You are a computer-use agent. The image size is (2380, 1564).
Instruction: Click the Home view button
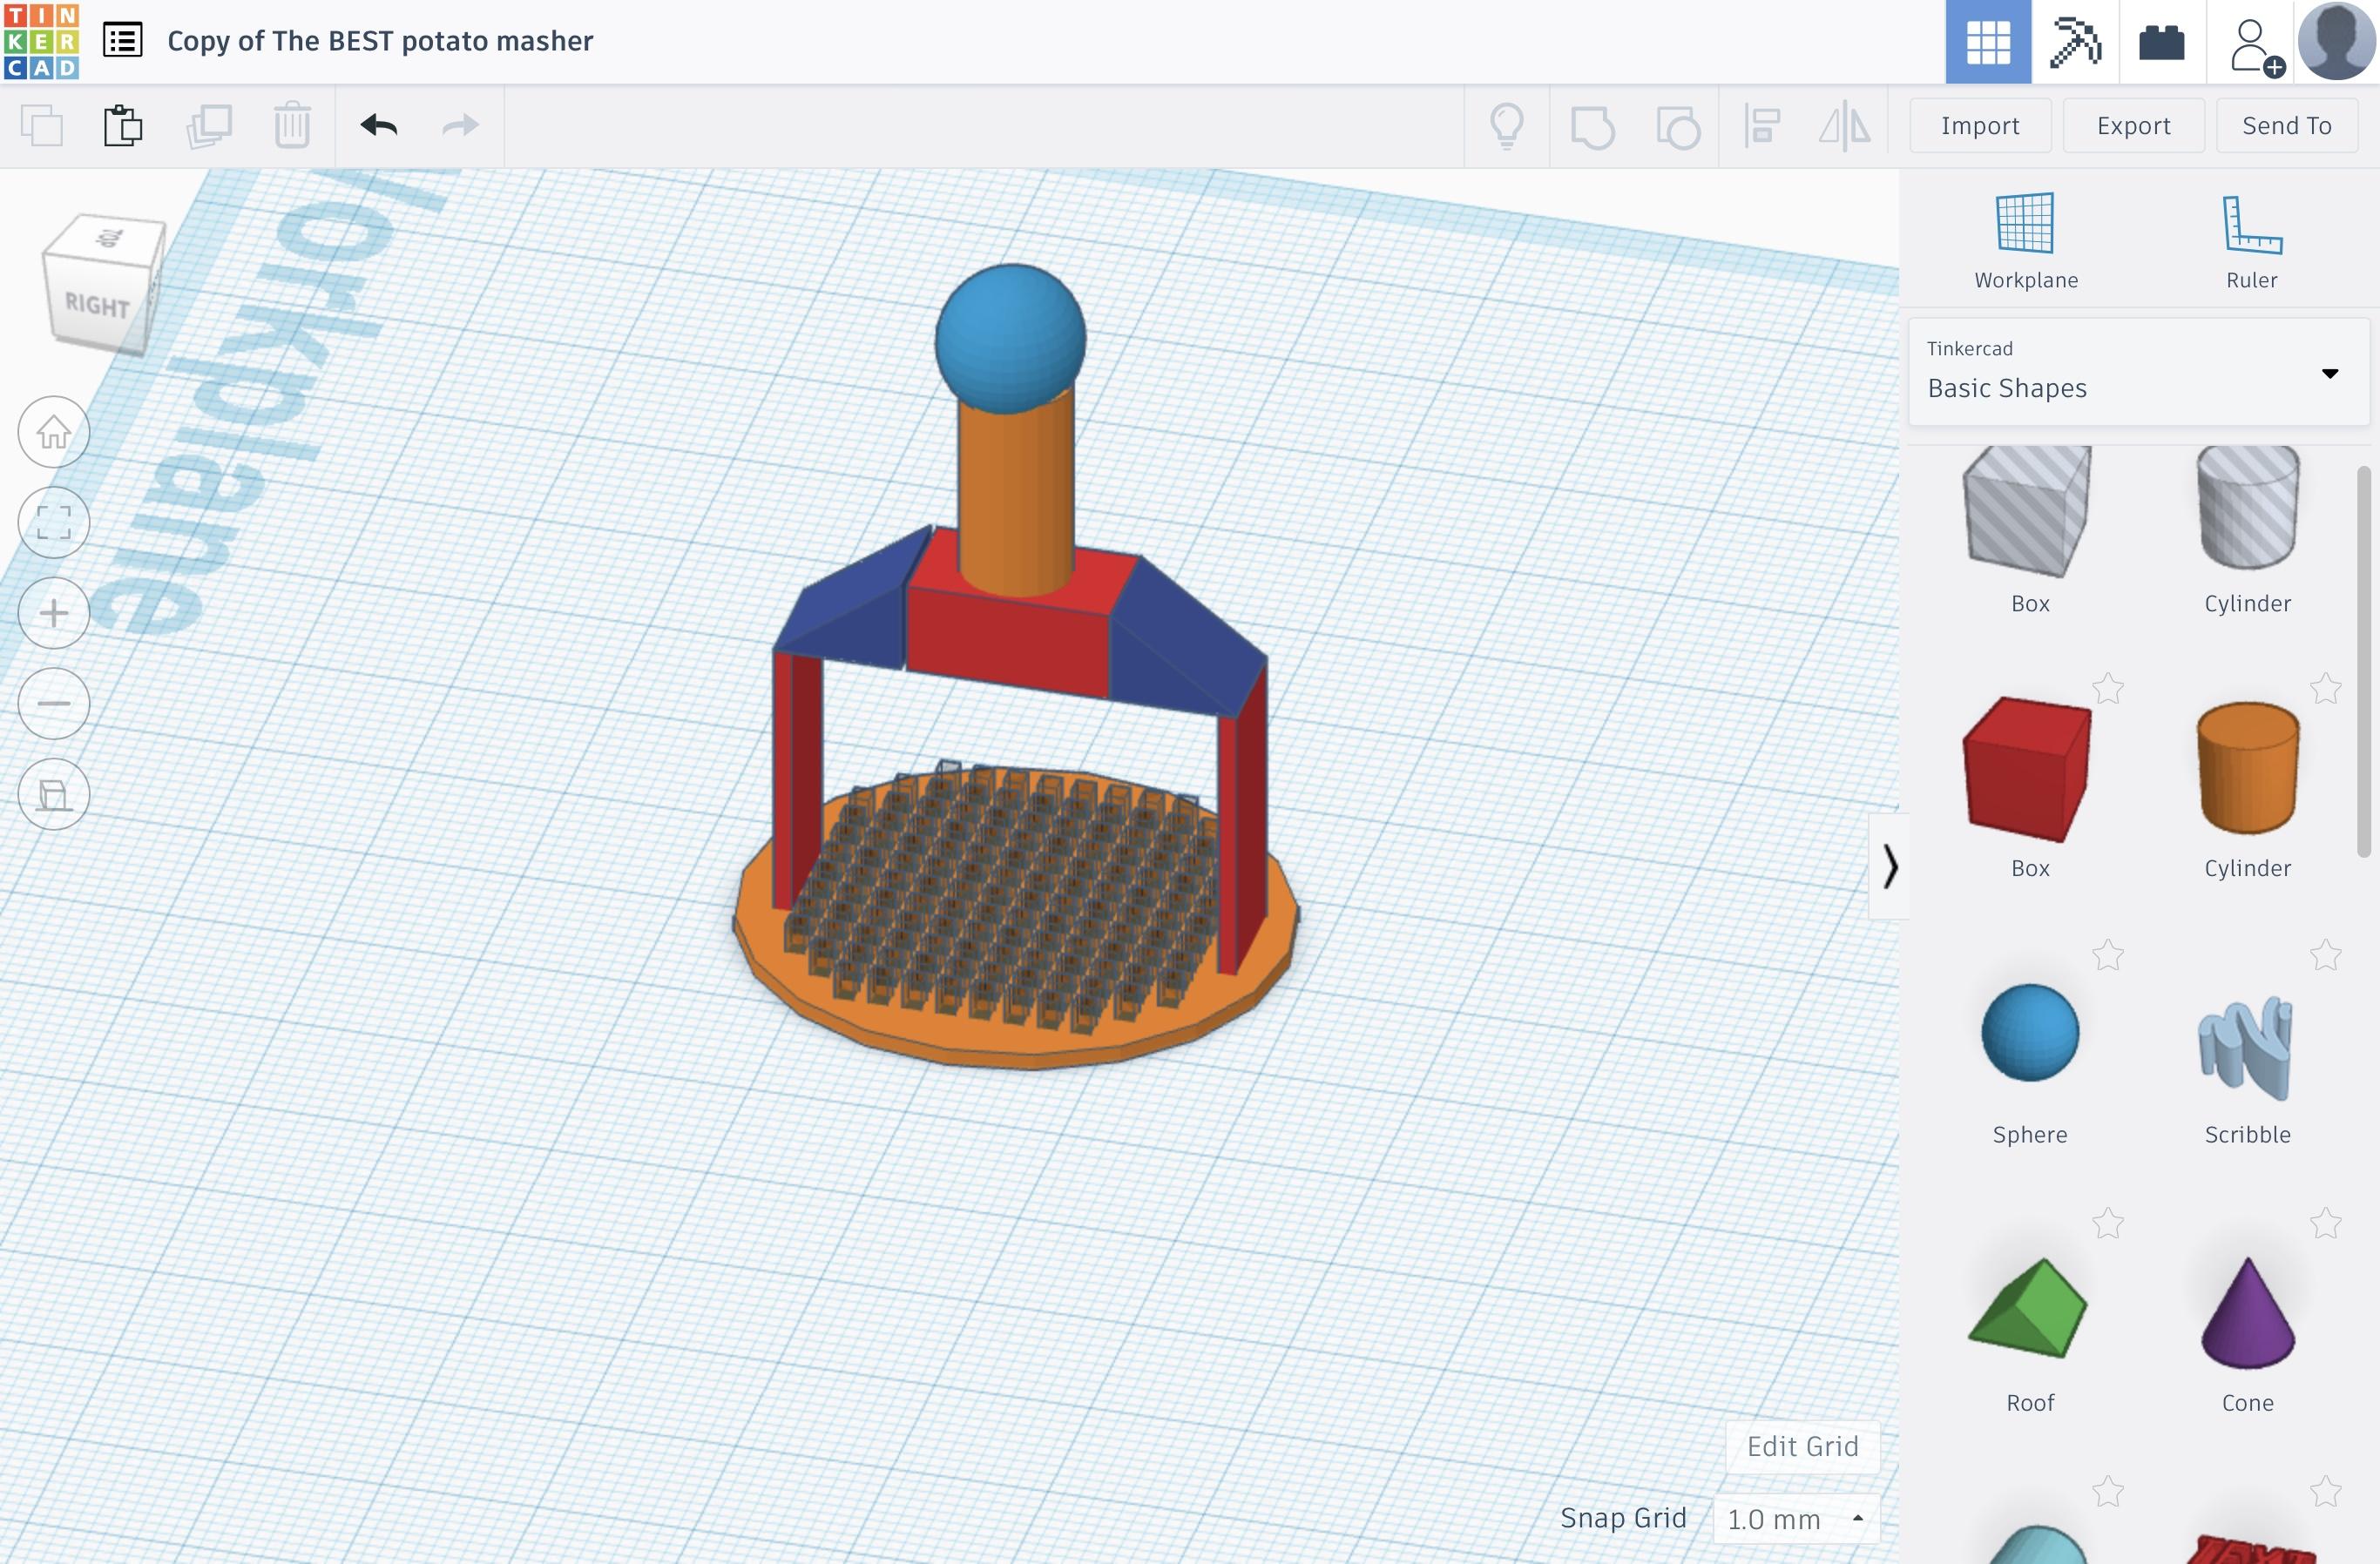pos(54,432)
